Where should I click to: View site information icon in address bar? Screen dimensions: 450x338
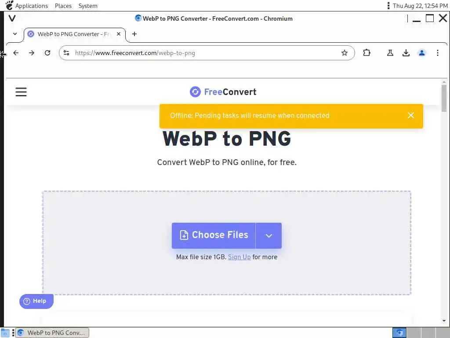66,53
